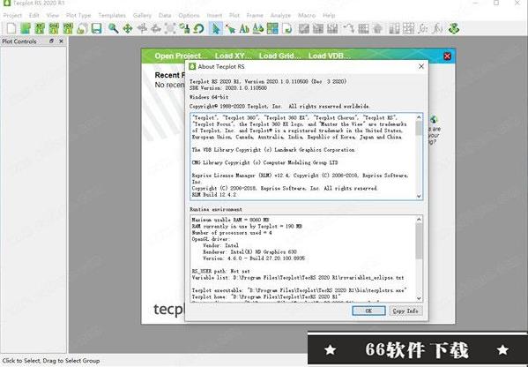528x367 pixels.
Task: Click the green globe icon at toolbar end
Action: point(454,28)
